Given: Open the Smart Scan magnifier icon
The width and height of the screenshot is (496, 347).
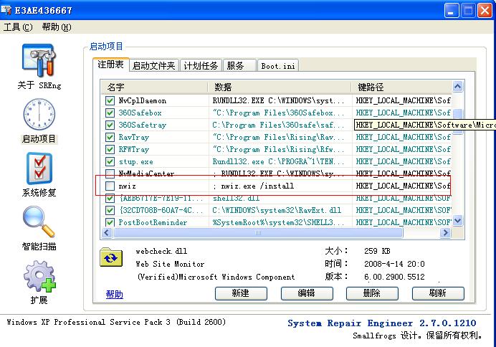Looking at the screenshot, I should click(39, 222).
